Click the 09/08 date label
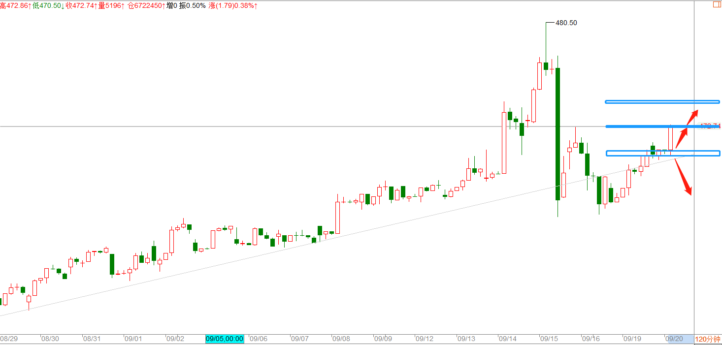Image resolution: width=722 pixels, height=345 pixels. click(342, 339)
